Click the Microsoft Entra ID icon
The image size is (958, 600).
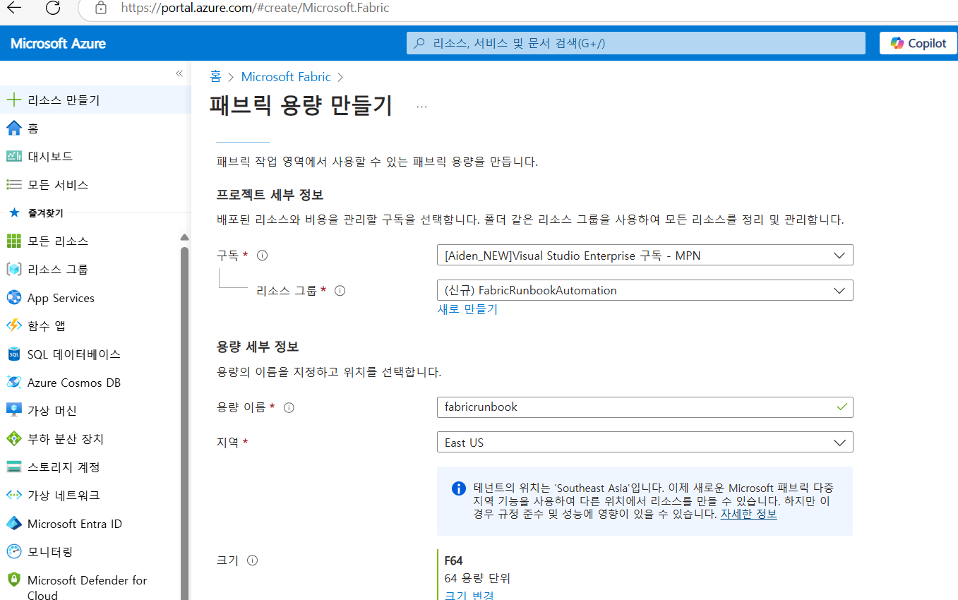(x=13, y=523)
